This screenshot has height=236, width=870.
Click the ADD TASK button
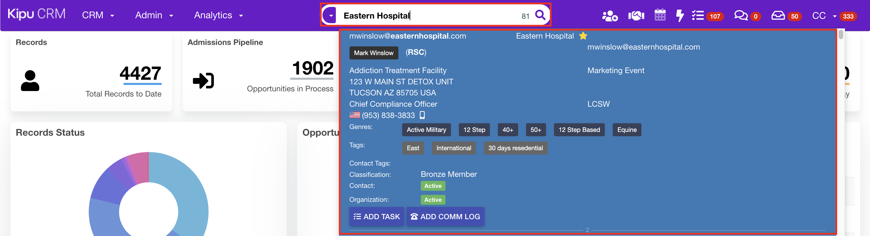(x=377, y=217)
